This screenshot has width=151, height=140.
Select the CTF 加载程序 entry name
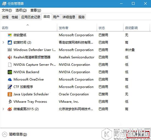23,87
